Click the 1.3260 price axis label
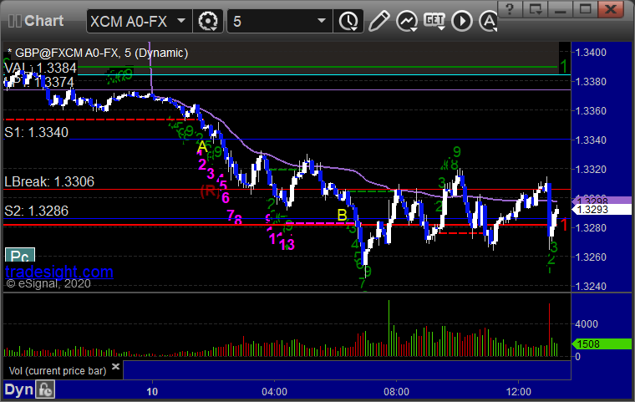The width and height of the screenshot is (635, 402). click(x=591, y=257)
